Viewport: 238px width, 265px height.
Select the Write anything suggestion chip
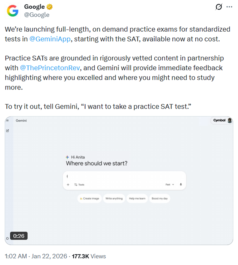click(114, 198)
